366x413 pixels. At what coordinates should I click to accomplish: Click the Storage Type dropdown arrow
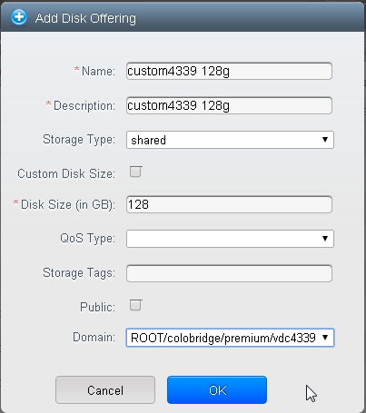coord(325,140)
